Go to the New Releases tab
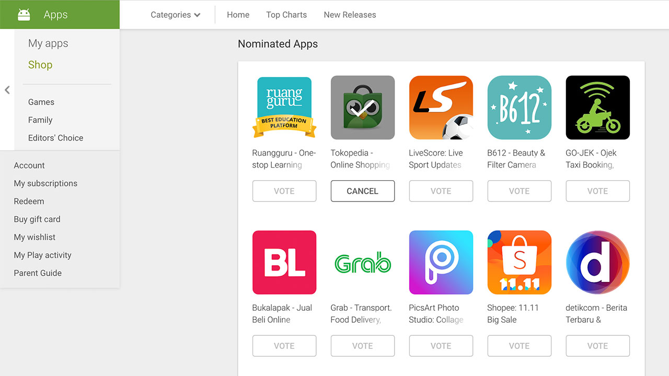The width and height of the screenshot is (669, 376). coord(350,15)
